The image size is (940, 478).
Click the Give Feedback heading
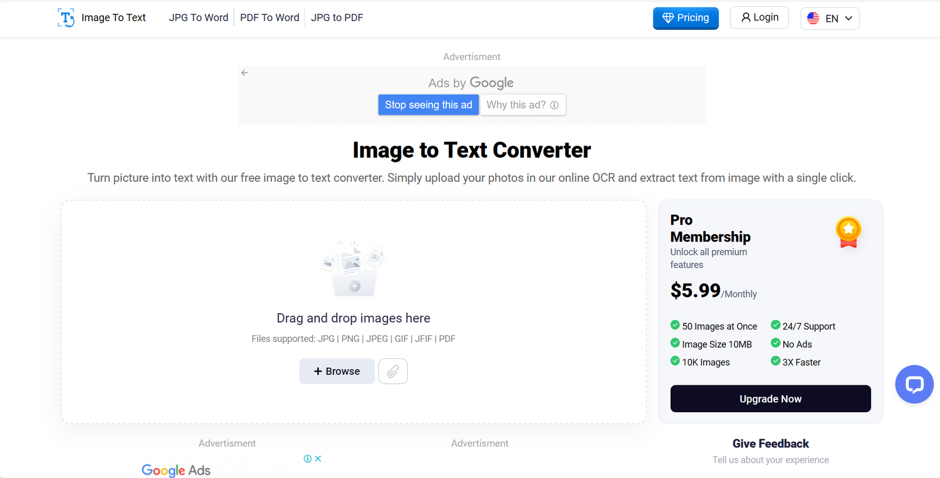tap(770, 443)
